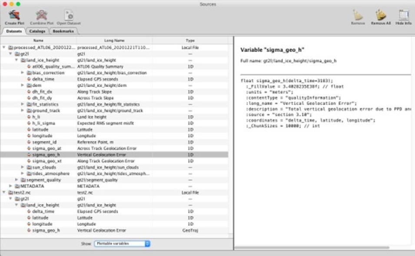Expand the sun_clouds group
Screen dimensions: 415x256
(23, 167)
